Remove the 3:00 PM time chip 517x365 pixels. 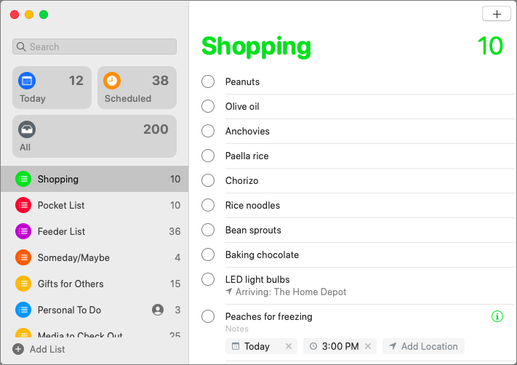click(368, 347)
